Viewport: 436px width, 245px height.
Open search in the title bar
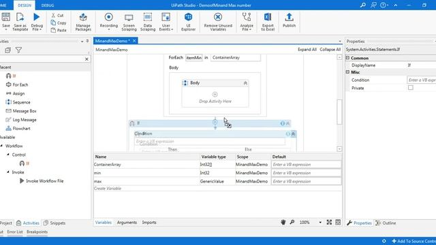point(363,5)
